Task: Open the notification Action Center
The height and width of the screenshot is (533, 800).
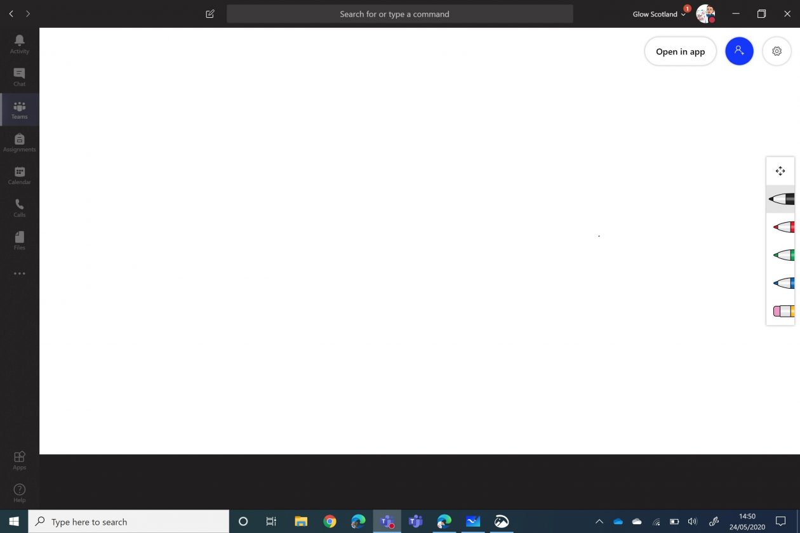Action: 781,522
